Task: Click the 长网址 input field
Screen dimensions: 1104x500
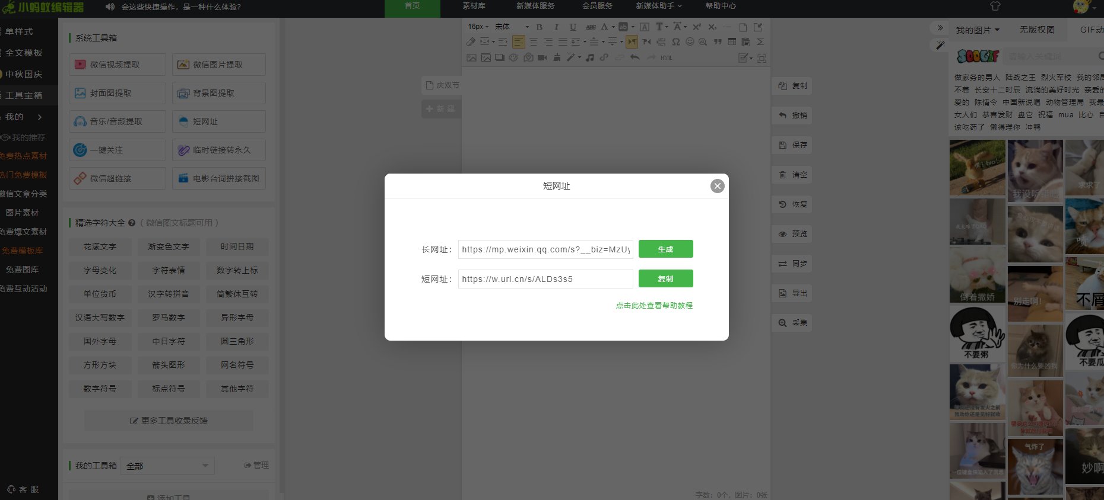Action: coord(545,249)
